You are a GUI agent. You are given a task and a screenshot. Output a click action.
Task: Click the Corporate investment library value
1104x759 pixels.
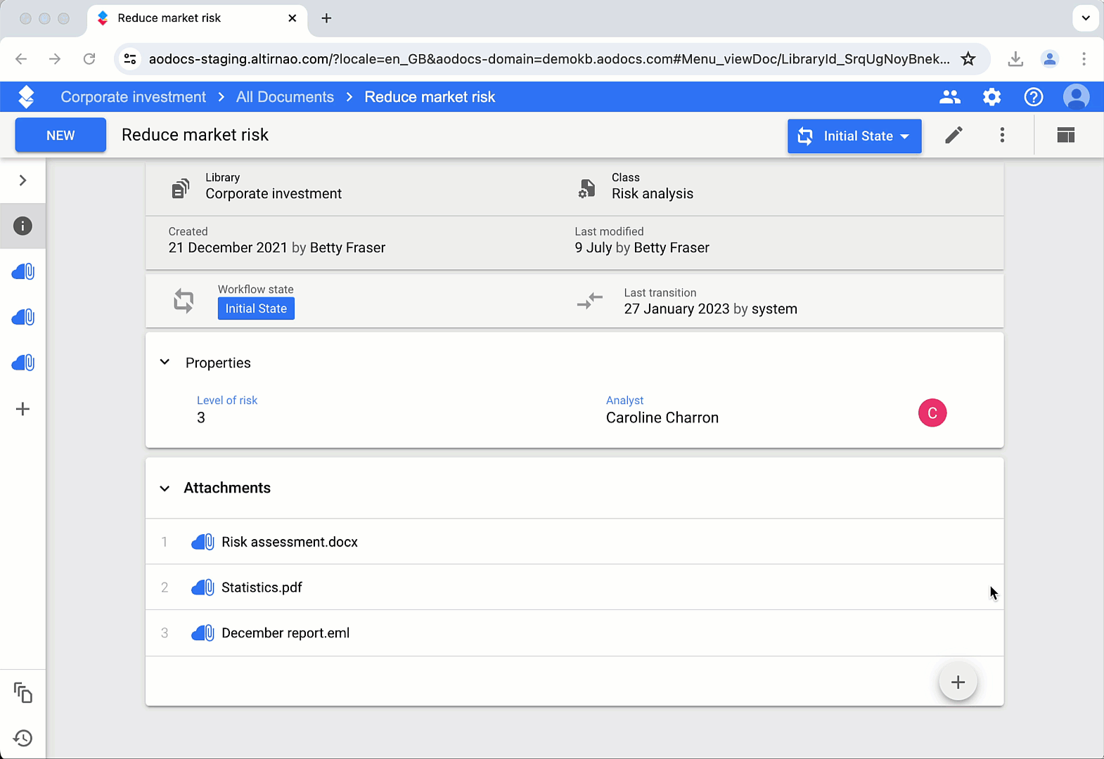click(274, 194)
